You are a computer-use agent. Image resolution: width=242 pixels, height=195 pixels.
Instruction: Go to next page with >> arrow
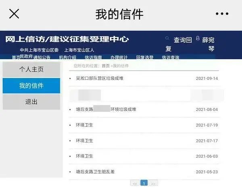[x=153, y=183]
